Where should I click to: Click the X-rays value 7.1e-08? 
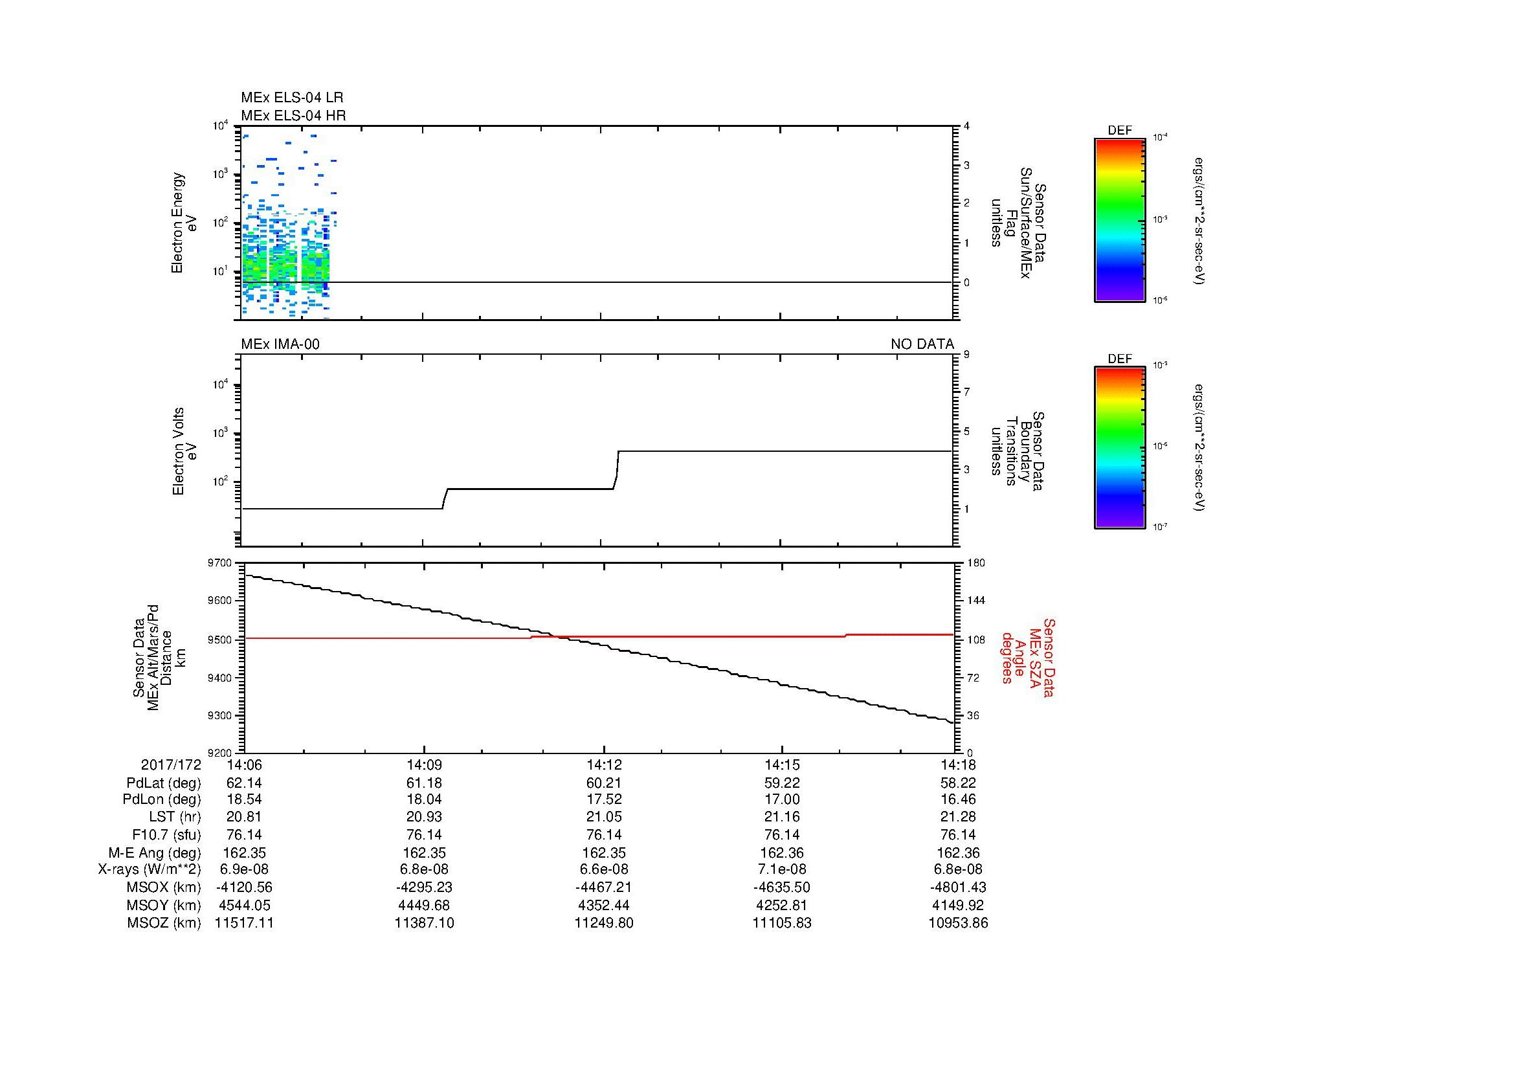782,869
